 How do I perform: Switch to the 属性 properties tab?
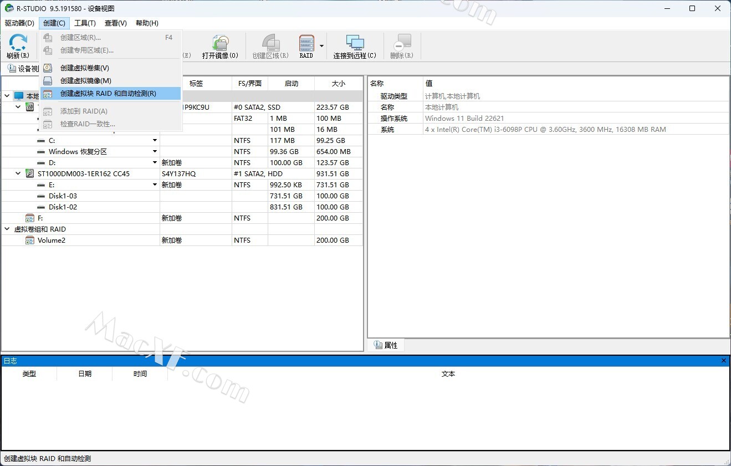point(386,345)
